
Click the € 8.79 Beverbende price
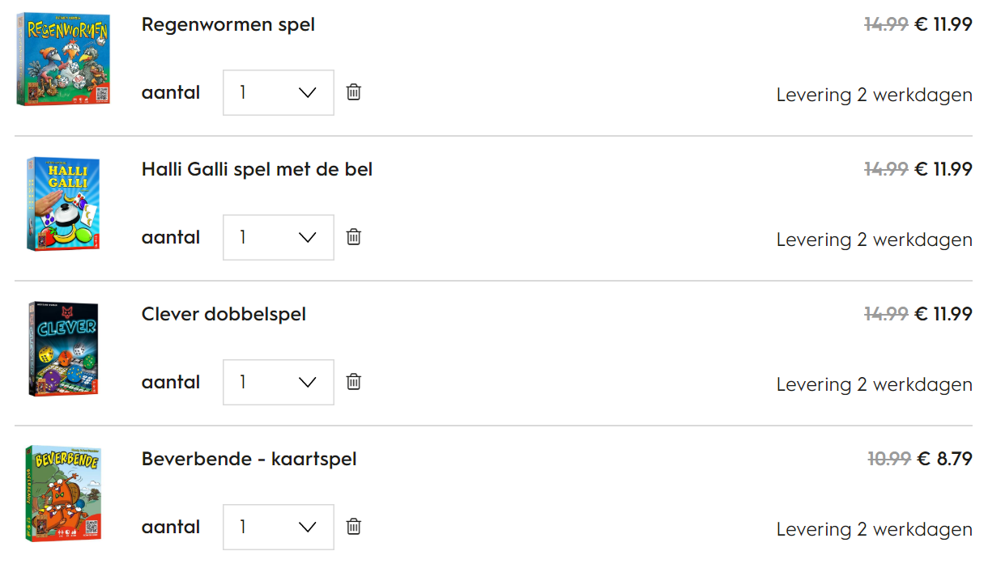(944, 460)
